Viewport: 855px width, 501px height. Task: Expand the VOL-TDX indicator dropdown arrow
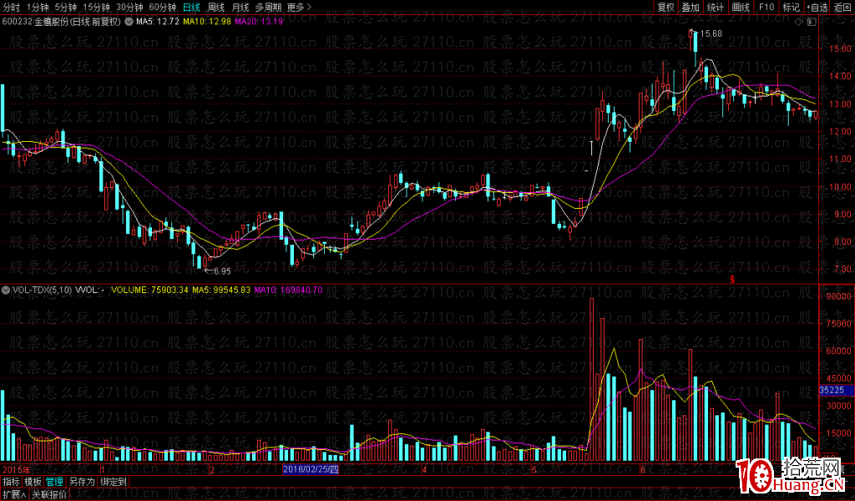pos(6,290)
